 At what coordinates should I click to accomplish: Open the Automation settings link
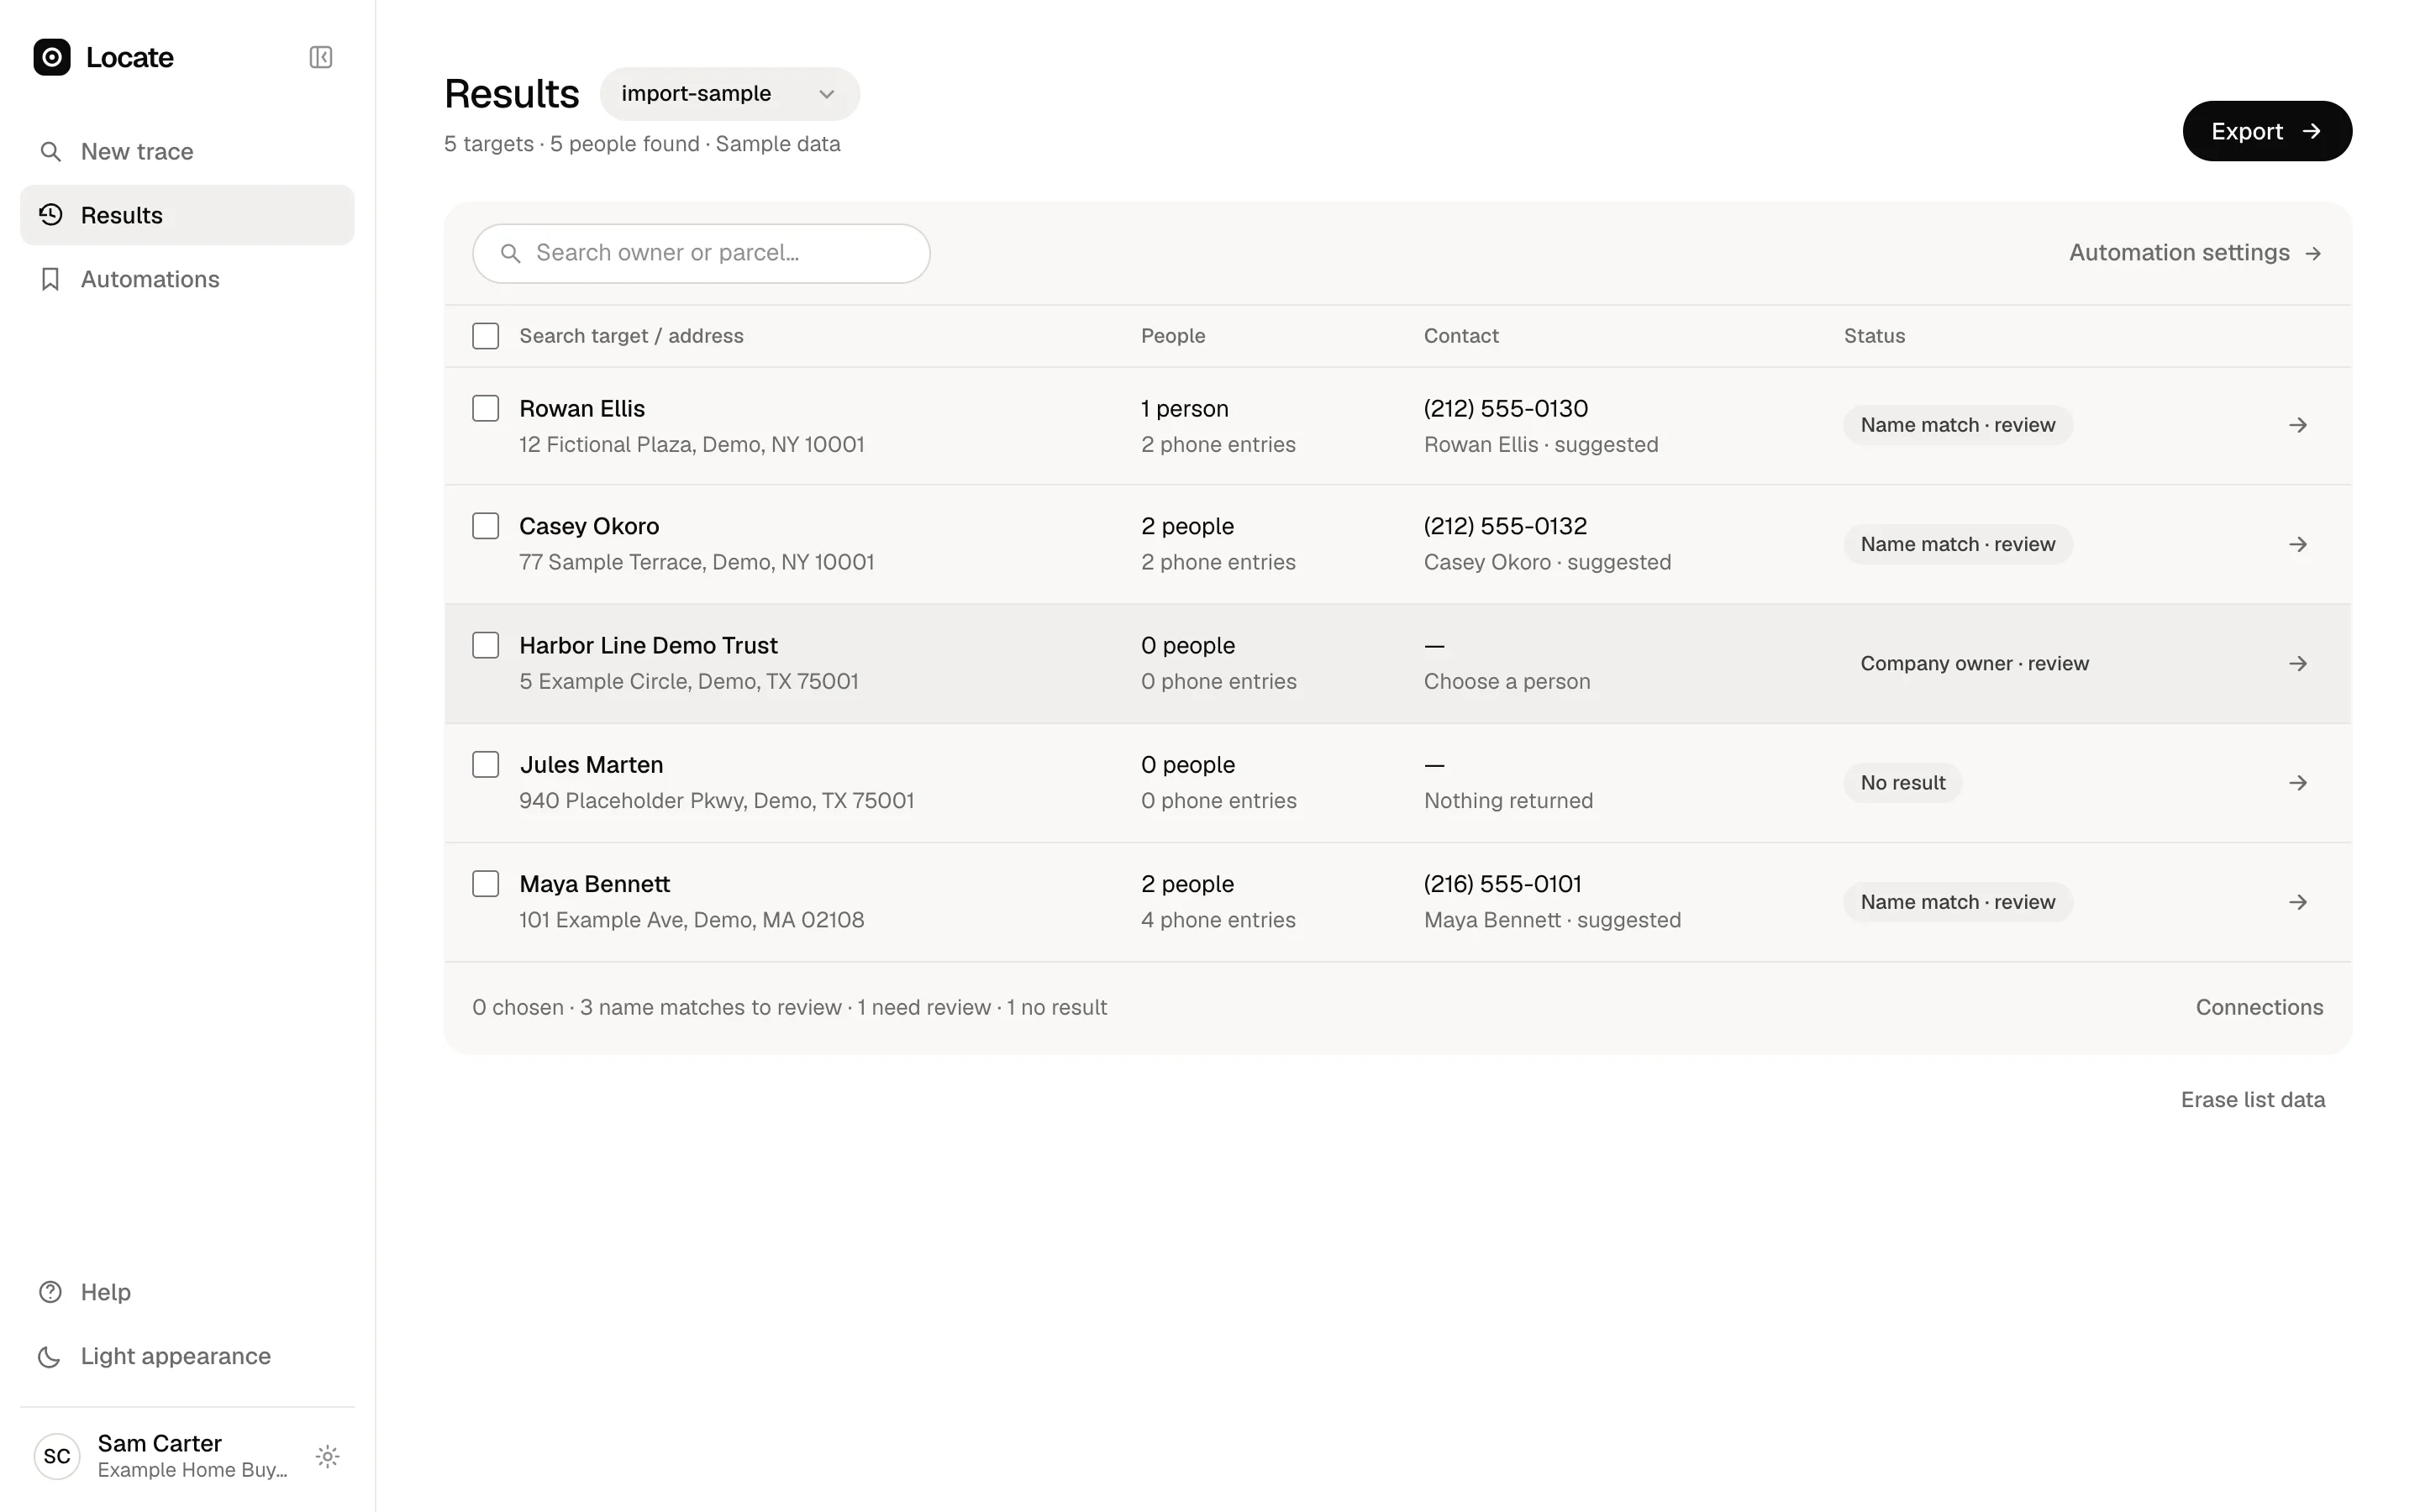click(x=2196, y=253)
